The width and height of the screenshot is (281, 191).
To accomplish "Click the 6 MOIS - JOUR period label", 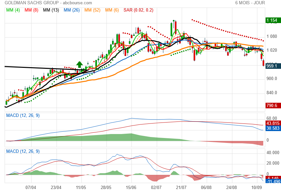I will coord(250,3).
